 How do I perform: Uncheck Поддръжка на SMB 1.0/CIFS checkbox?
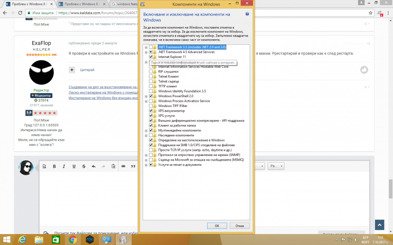(151, 145)
